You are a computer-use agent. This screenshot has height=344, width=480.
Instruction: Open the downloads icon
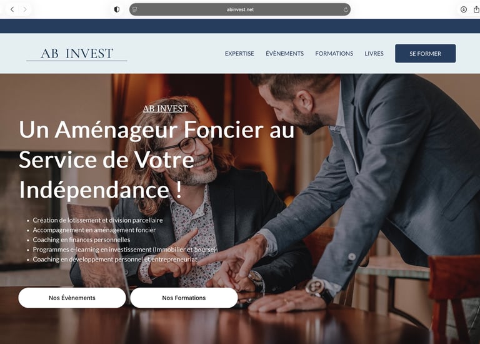coord(464,9)
